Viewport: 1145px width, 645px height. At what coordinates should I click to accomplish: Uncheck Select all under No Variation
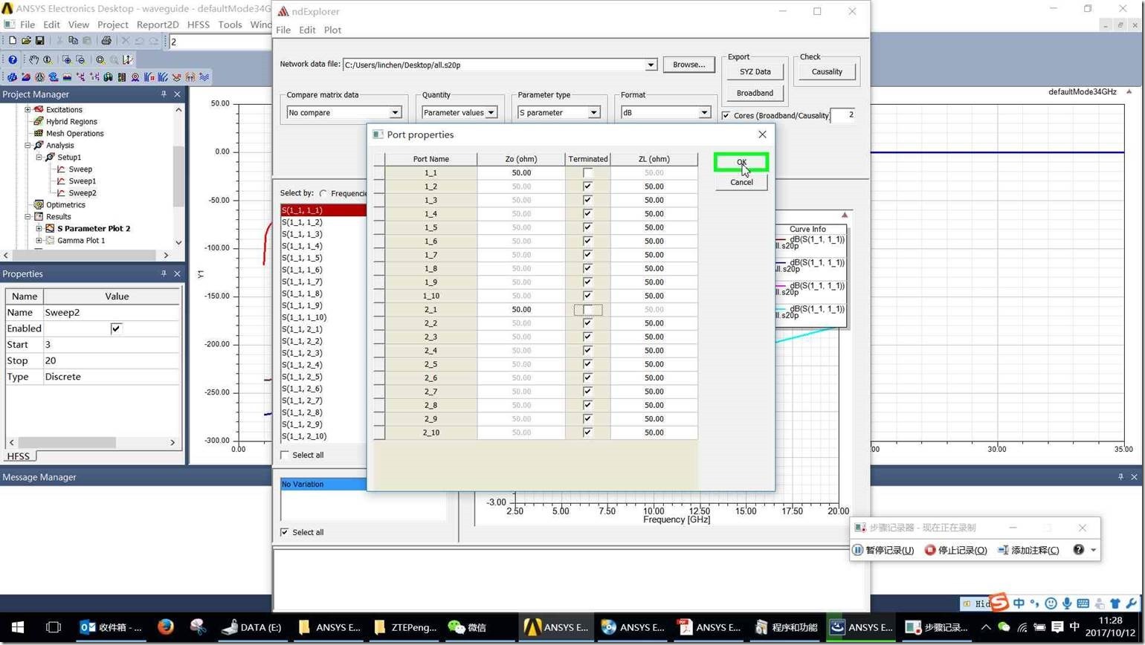pos(285,532)
